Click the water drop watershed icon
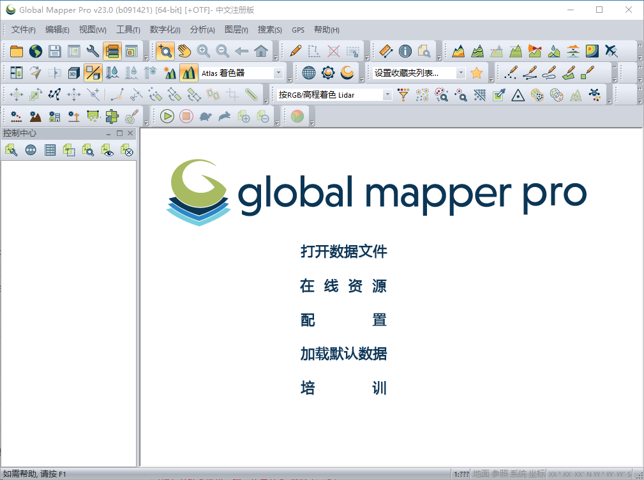The width and height of the screenshot is (644, 480). (554, 51)
